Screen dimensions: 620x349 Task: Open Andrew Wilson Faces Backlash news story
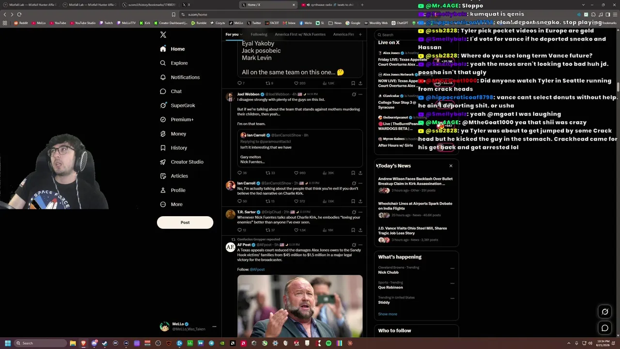click(416, 184)
